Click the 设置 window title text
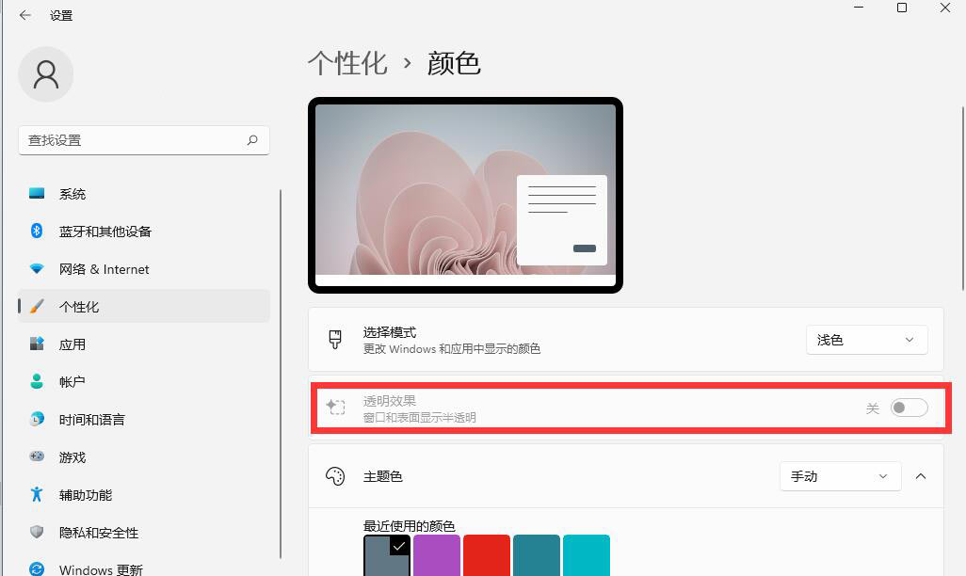Screen dimensions: 966x576 tap(61, 15)
